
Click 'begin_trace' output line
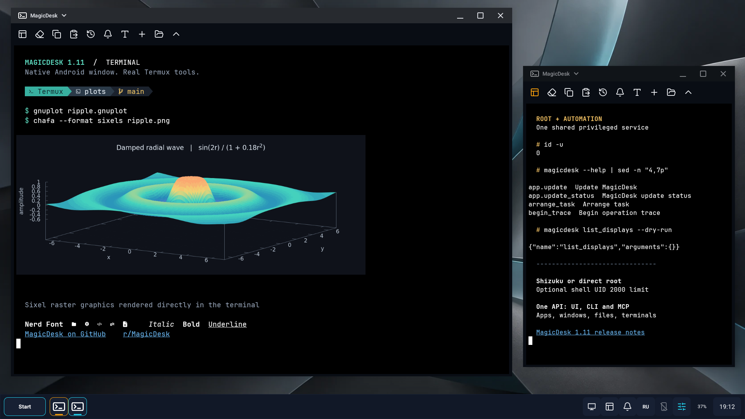594,213
